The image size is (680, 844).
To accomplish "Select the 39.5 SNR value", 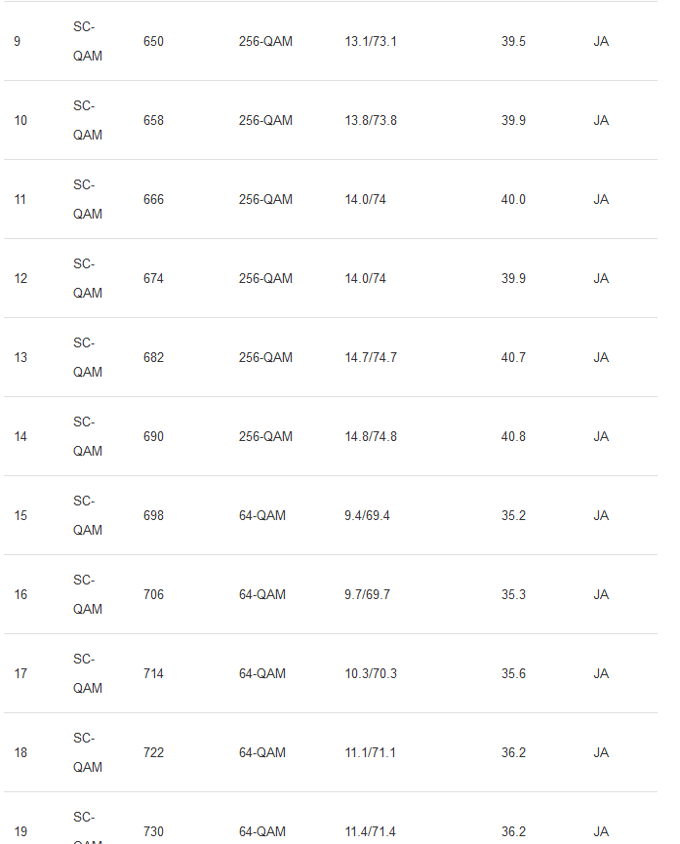I will point(513,42).
